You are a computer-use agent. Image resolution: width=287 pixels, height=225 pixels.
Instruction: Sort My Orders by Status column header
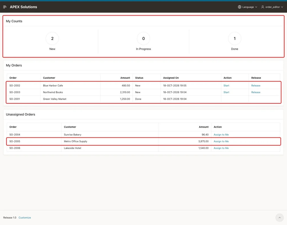139,78
